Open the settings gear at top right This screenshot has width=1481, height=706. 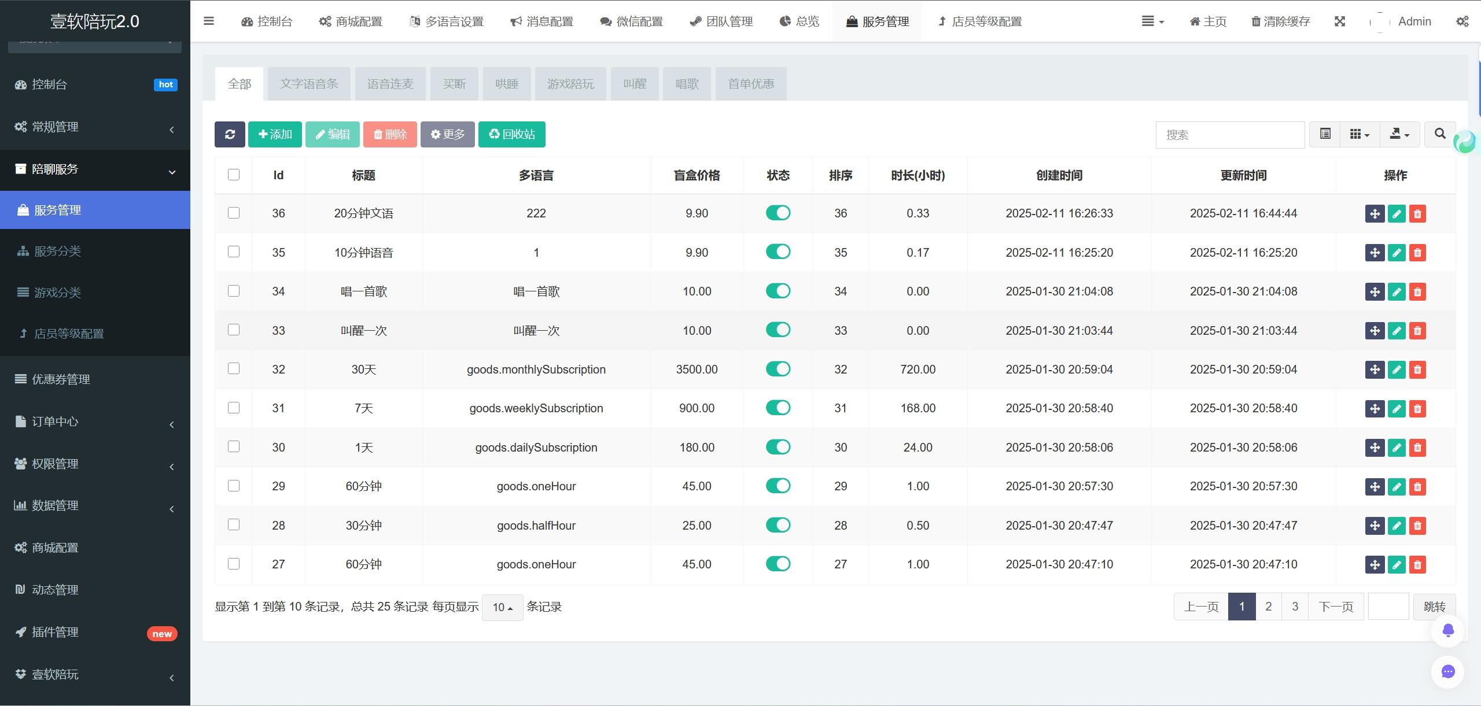[1464, 21]
